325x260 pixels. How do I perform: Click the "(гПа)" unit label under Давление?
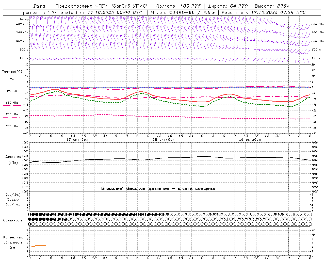13,163
